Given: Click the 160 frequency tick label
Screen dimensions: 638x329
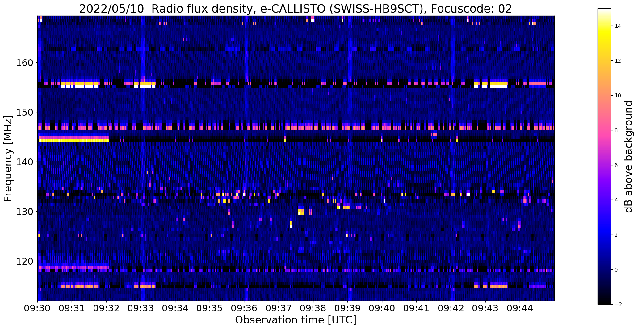Looking at the screenshot, I should coord(24,63).
